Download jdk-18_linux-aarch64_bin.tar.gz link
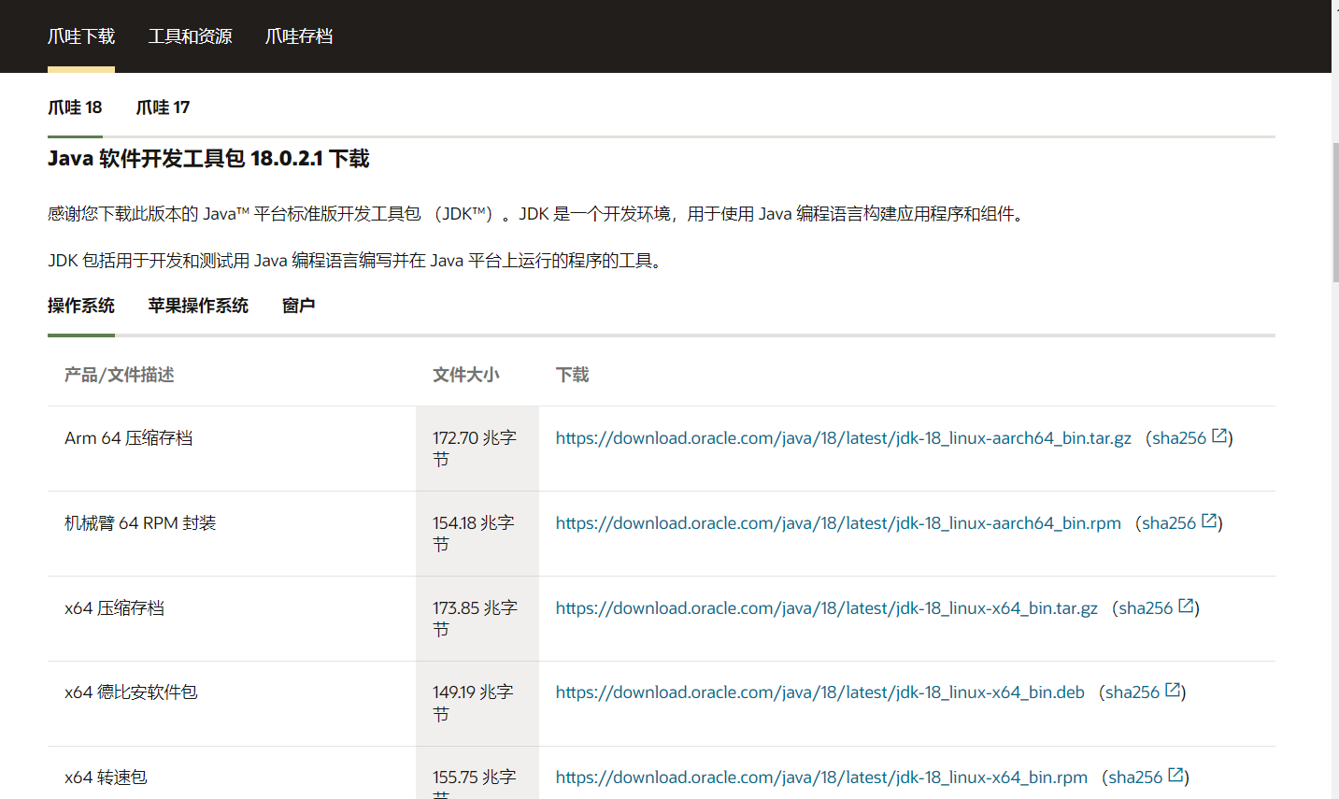This screenshot has height=799, width=1339. (844, 438)
